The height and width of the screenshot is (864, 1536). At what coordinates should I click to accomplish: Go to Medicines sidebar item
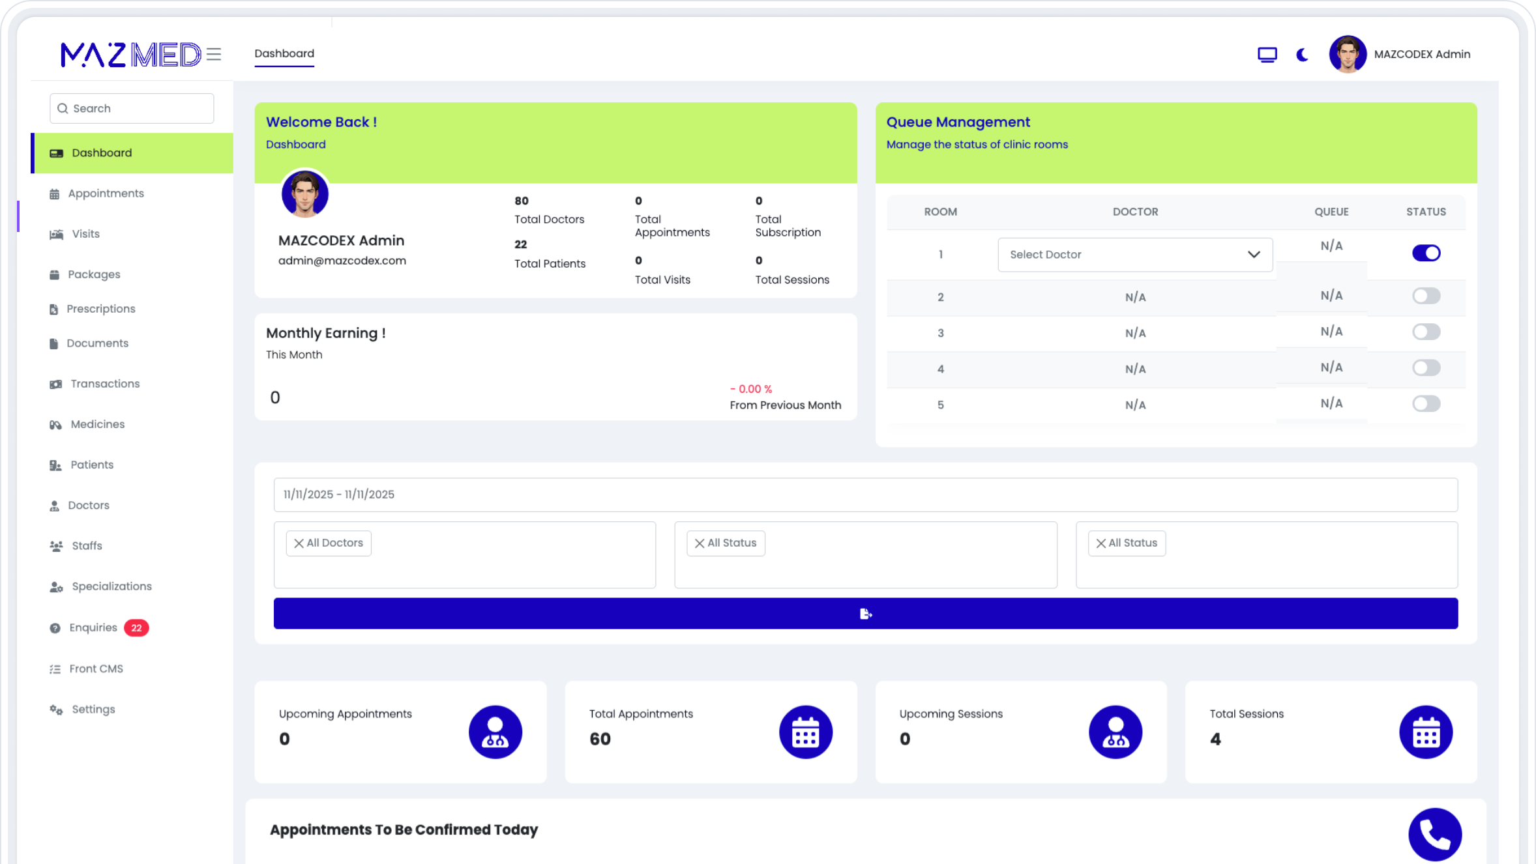pos(97,424)
